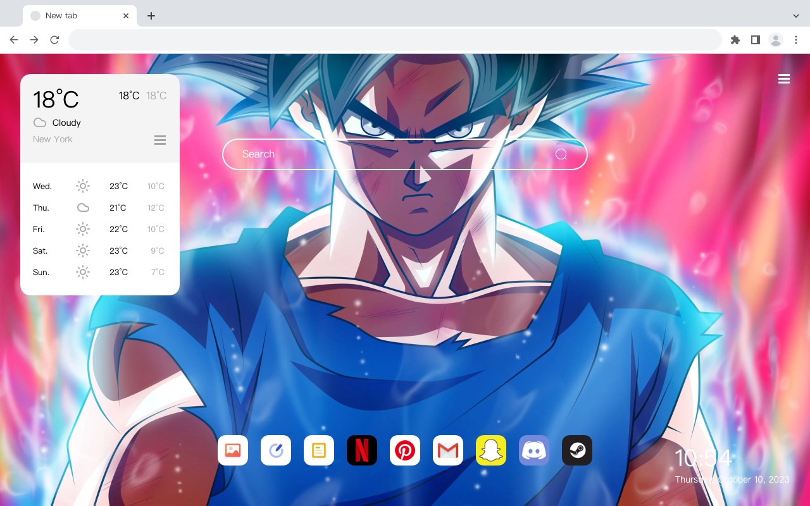The width and height of the screenshot is (810, 506).
Task: Expand the tab search chevron
Action: pyautogui.click(x=796, y=16)
